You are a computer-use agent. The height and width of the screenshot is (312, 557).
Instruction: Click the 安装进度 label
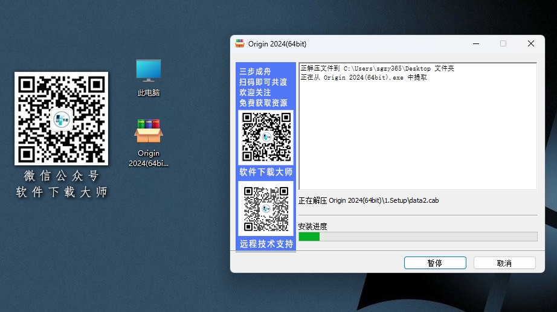313,226
